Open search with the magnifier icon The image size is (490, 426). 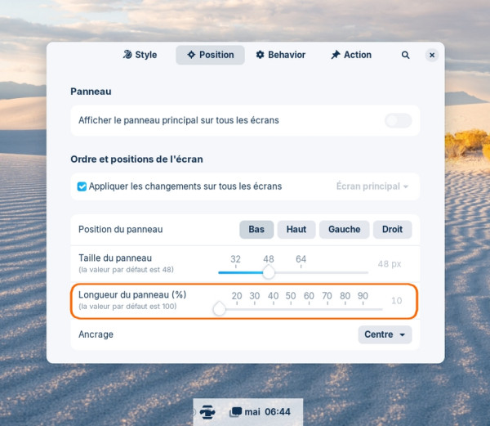(405, 55)
